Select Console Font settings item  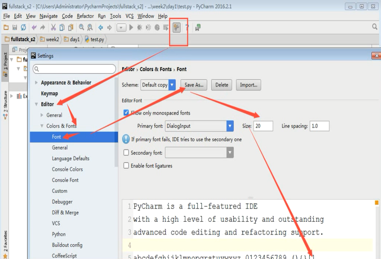tap(65, 180)
